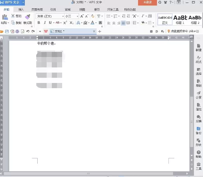
Task: Switch to the 页面布局 ribbon tab
Action: (37, 9)
